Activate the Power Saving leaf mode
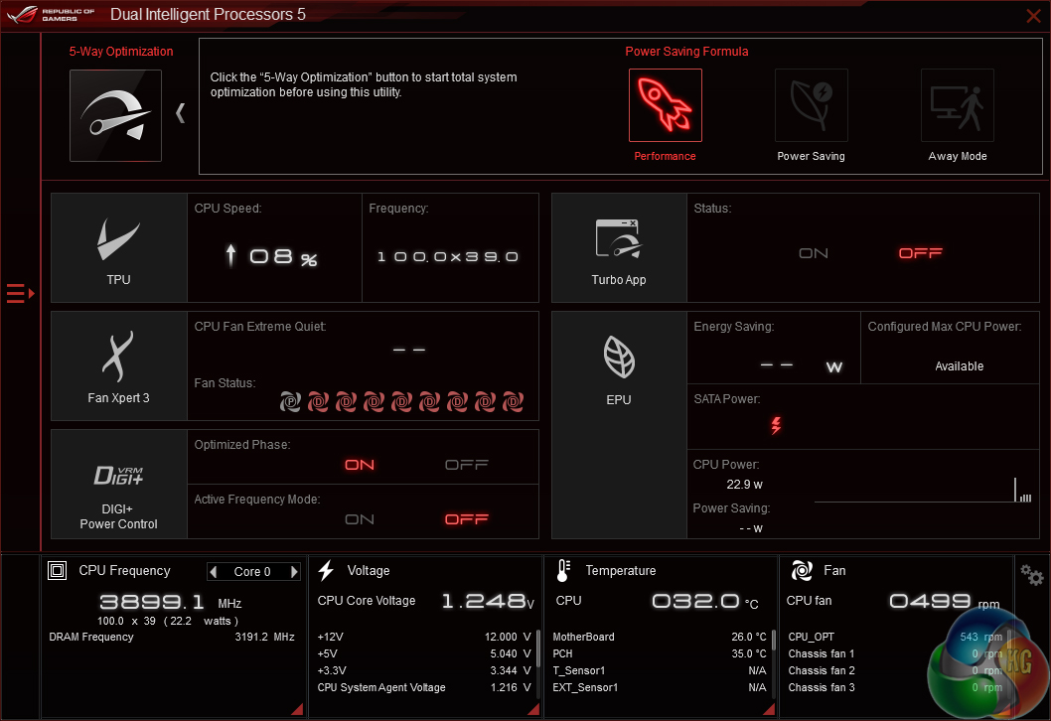 point(811,105)
